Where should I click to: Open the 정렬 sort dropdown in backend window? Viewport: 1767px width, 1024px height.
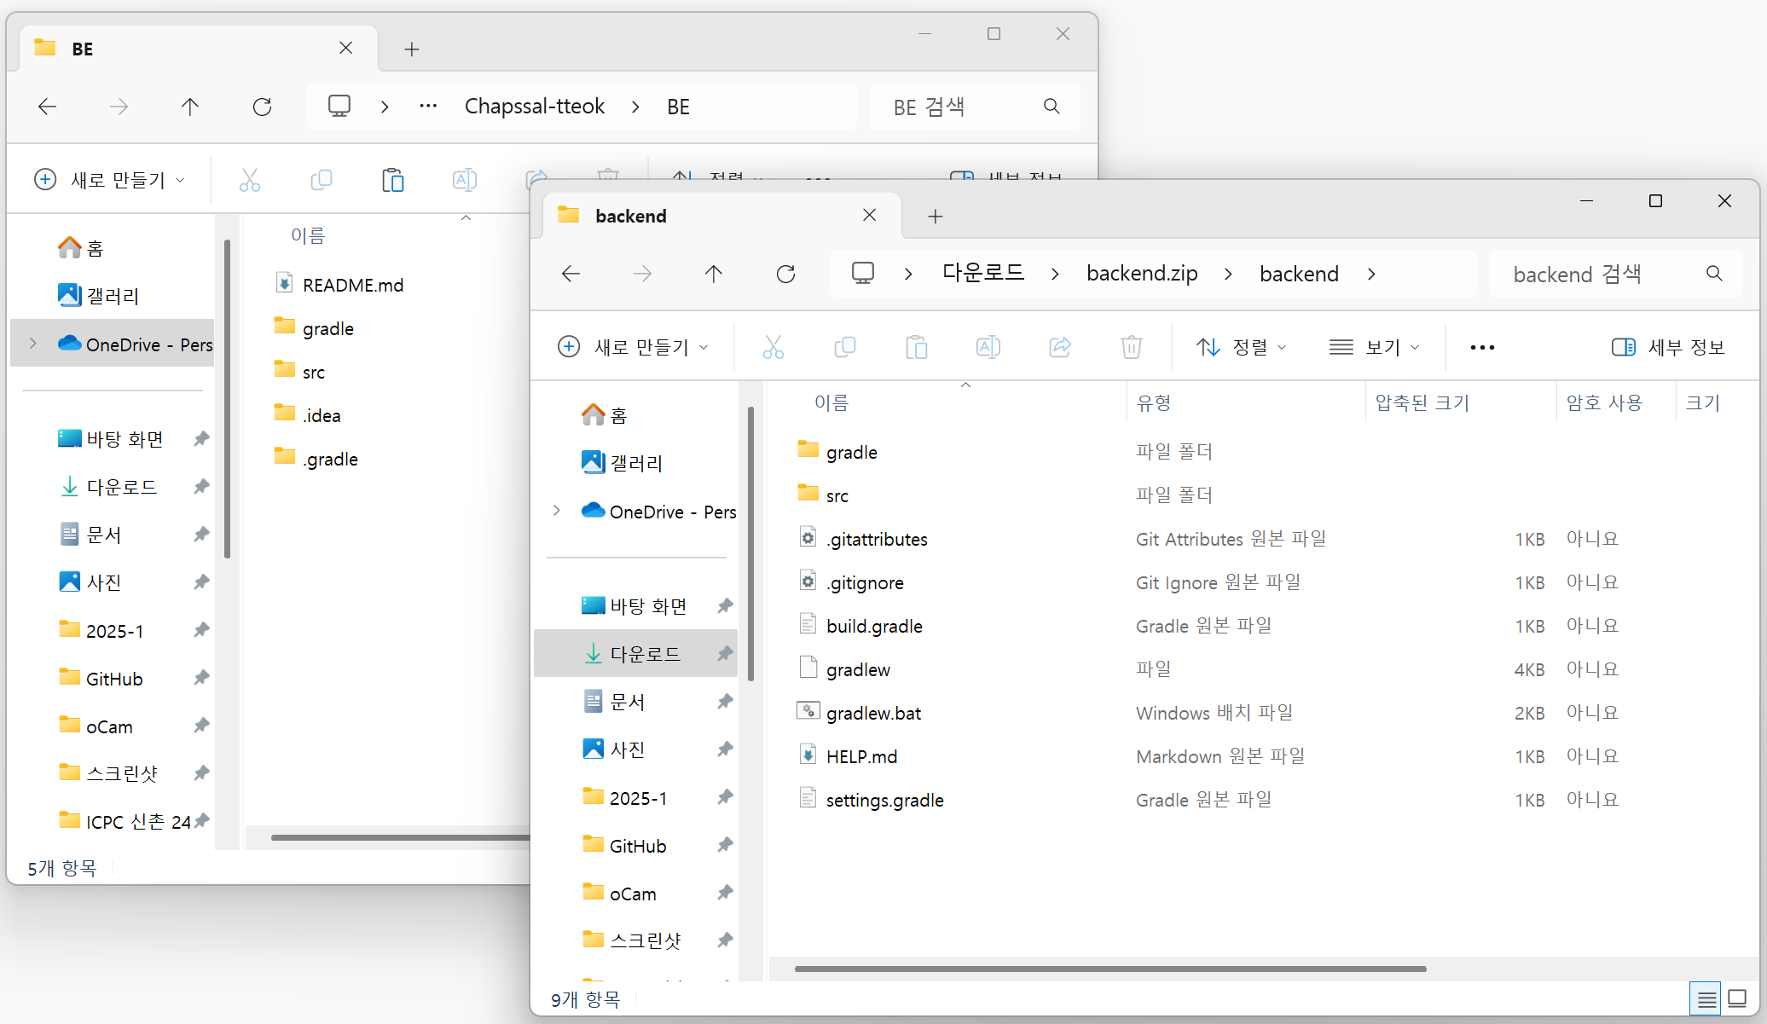(x=1241, y=347)
